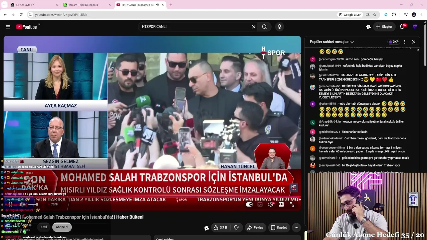This screenshot has width=427, height=240.
Task: Like the video with thumbs up
Action: pyautogui.click(x=221, y=228)
